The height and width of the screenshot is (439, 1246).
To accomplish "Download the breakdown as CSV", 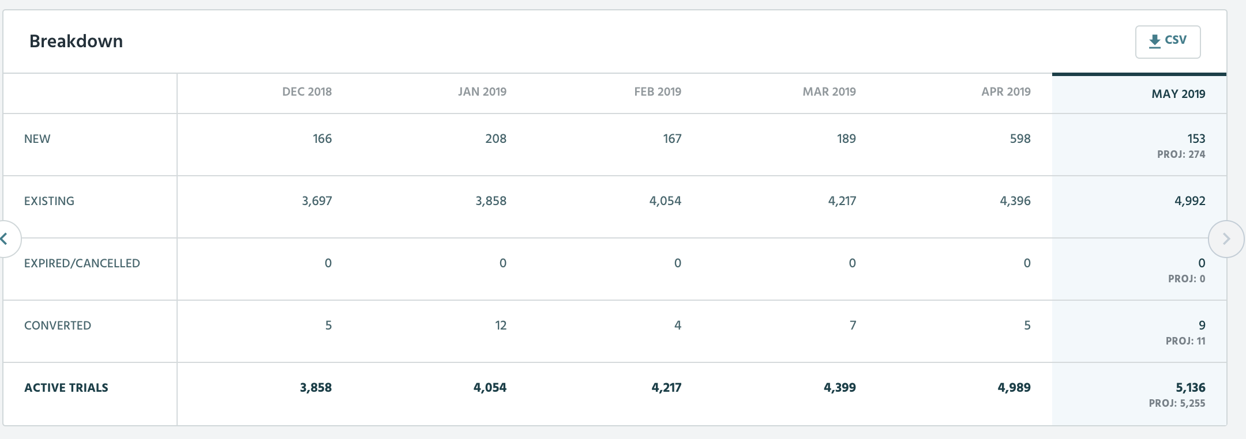I will 1168,41.
